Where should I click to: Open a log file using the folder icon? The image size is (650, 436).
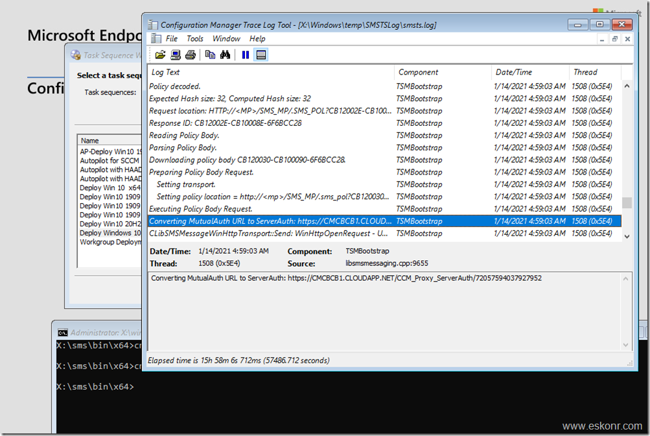tap(161, 54)
